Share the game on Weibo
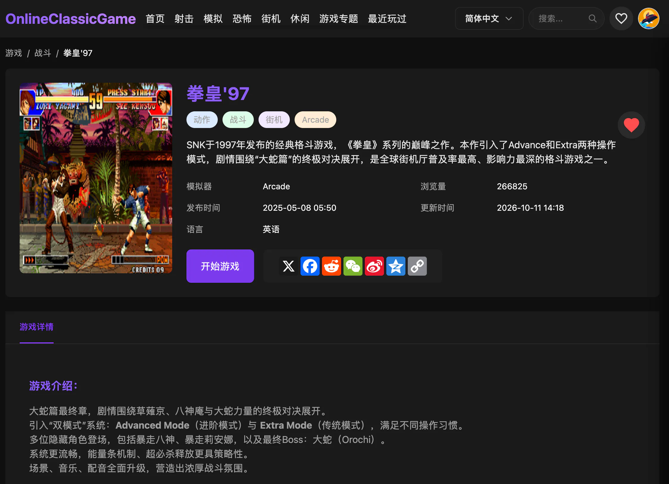 (x=374, y=266)
